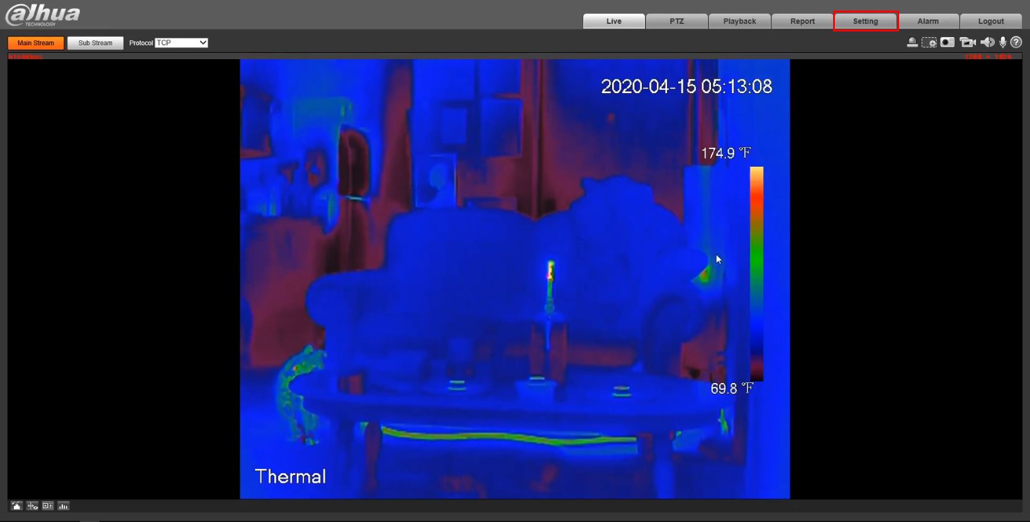Image resolution: width=1030 pixels, height=522 pixels.
Task: Click the window split layout icon
Action: pyautogui.click(x=48, y=506)
